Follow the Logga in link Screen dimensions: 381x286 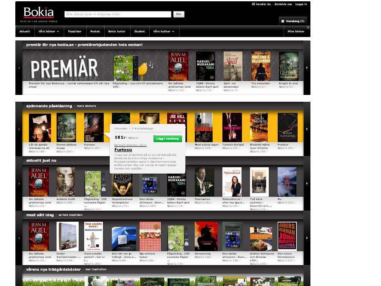[x=301, y=4]
